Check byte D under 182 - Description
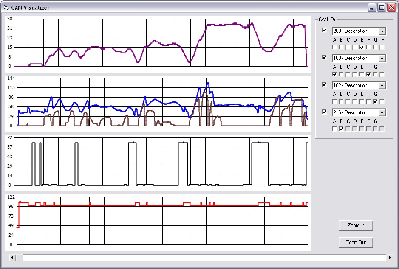The width and height of the screenshot is (399, 269). pos(355,101)
